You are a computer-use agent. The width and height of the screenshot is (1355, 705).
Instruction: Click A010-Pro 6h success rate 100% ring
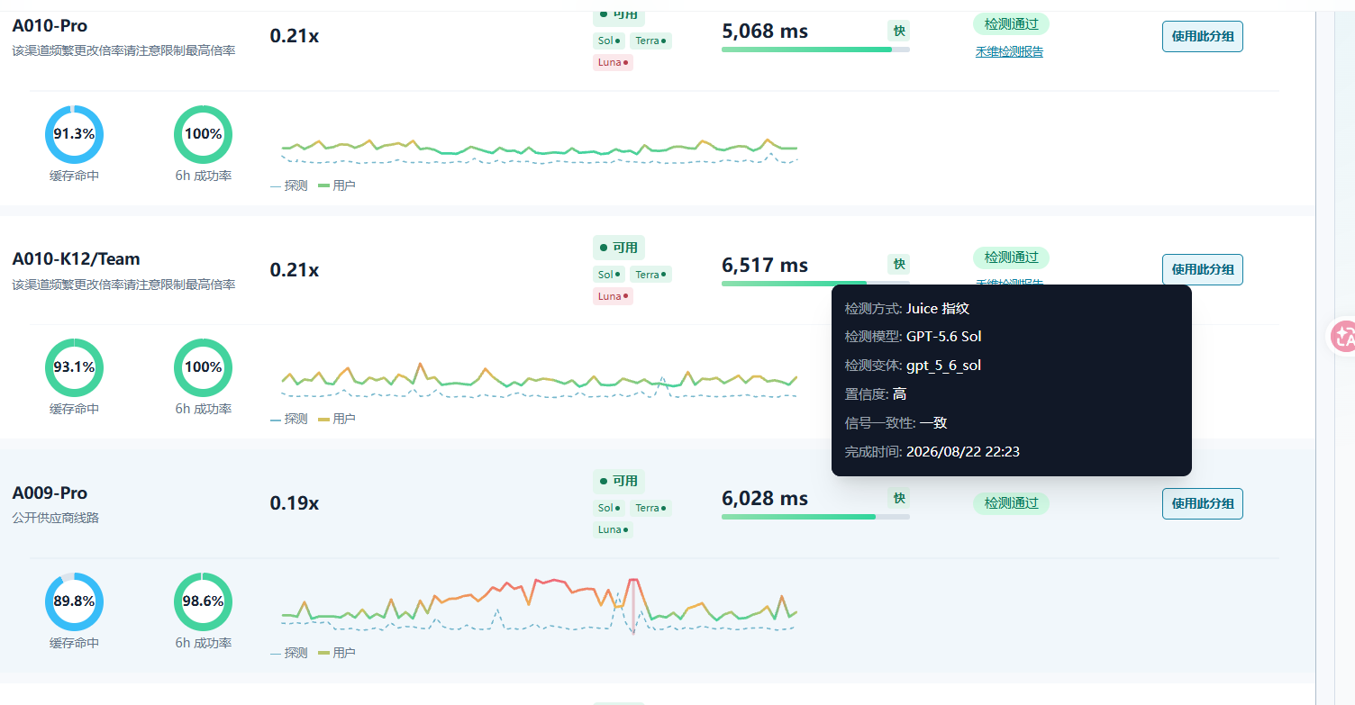[203, 134]
